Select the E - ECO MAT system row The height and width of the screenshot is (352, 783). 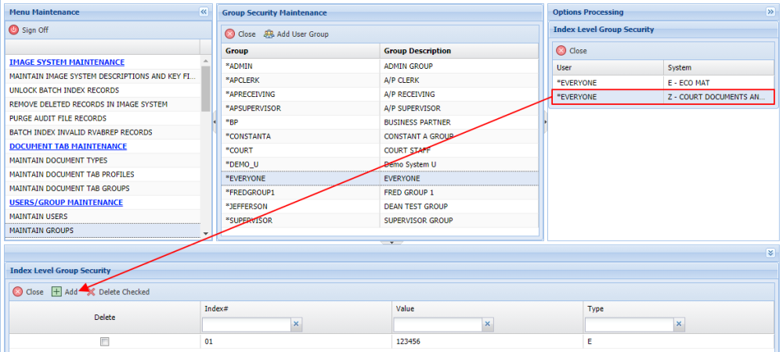pyautogui.click(x=663, y=83)
